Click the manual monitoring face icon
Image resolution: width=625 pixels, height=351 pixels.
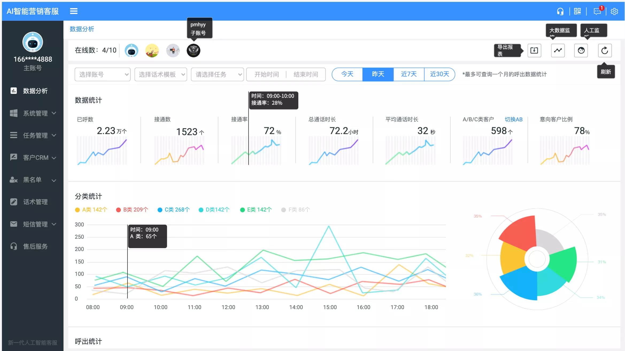pos(581,50)
